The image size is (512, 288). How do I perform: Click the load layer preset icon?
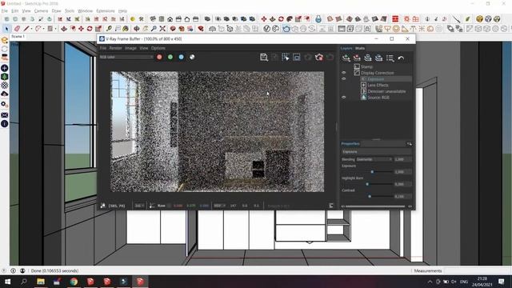pos(378,58)
